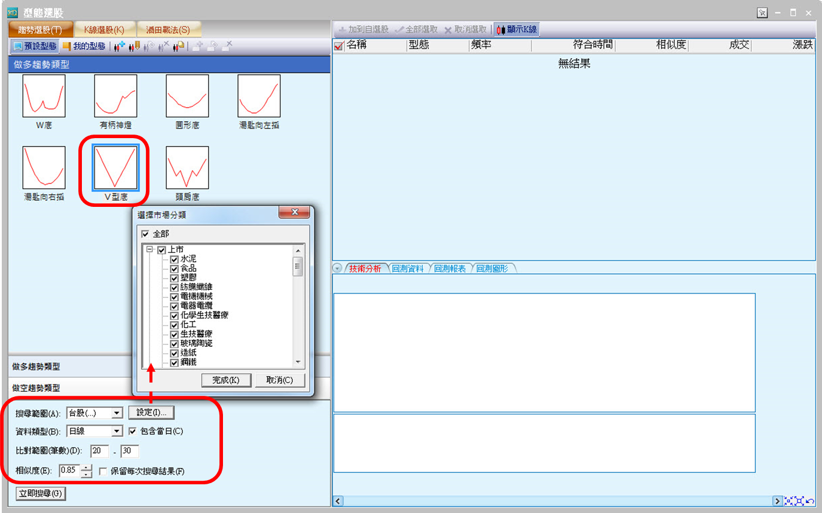
Task: Click the candlestick copy pattern icon
Action: pyautogui.click(x=179, y=46)
